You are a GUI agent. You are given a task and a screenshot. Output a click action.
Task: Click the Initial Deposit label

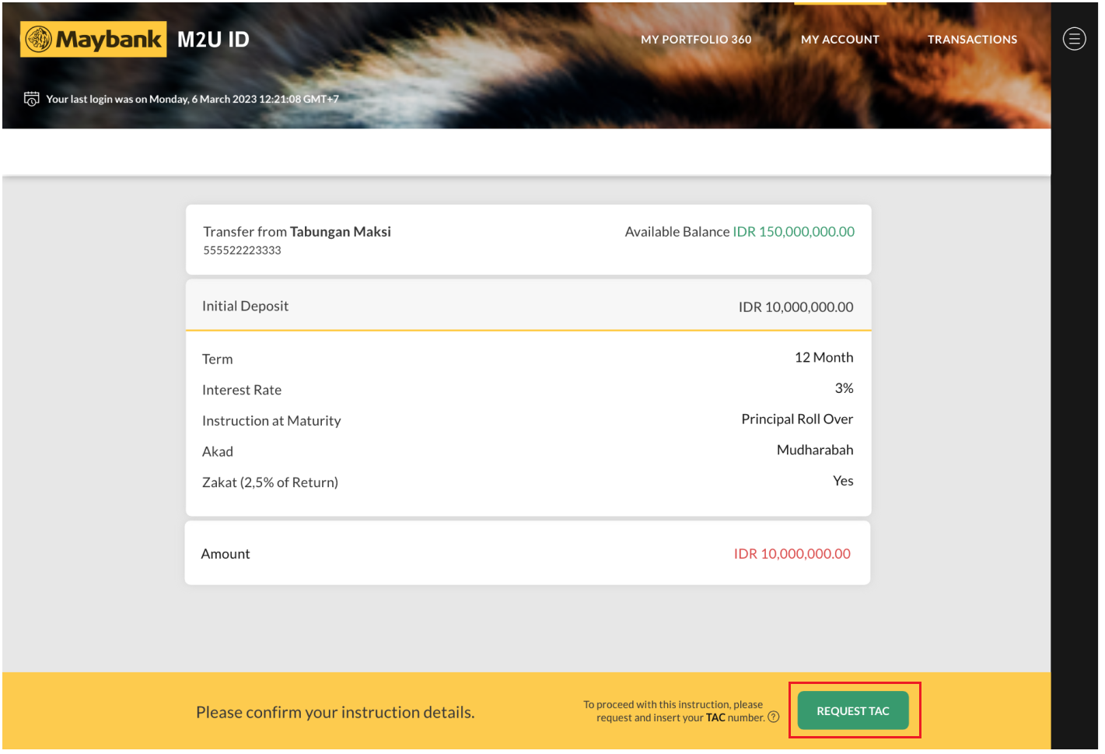pyautogui.click(x=245, y=307)
